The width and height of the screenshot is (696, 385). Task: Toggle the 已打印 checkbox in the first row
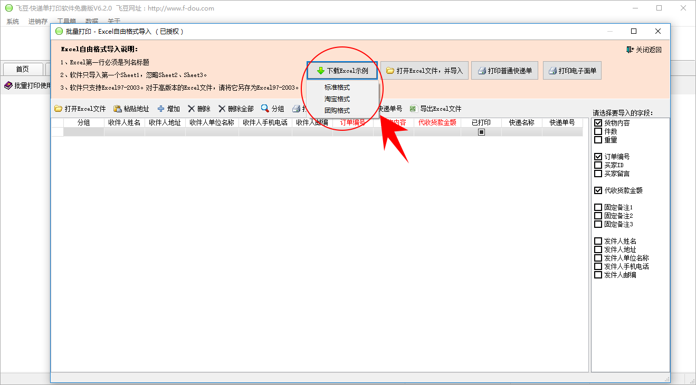pyautogui.click(x=481, y=132)
